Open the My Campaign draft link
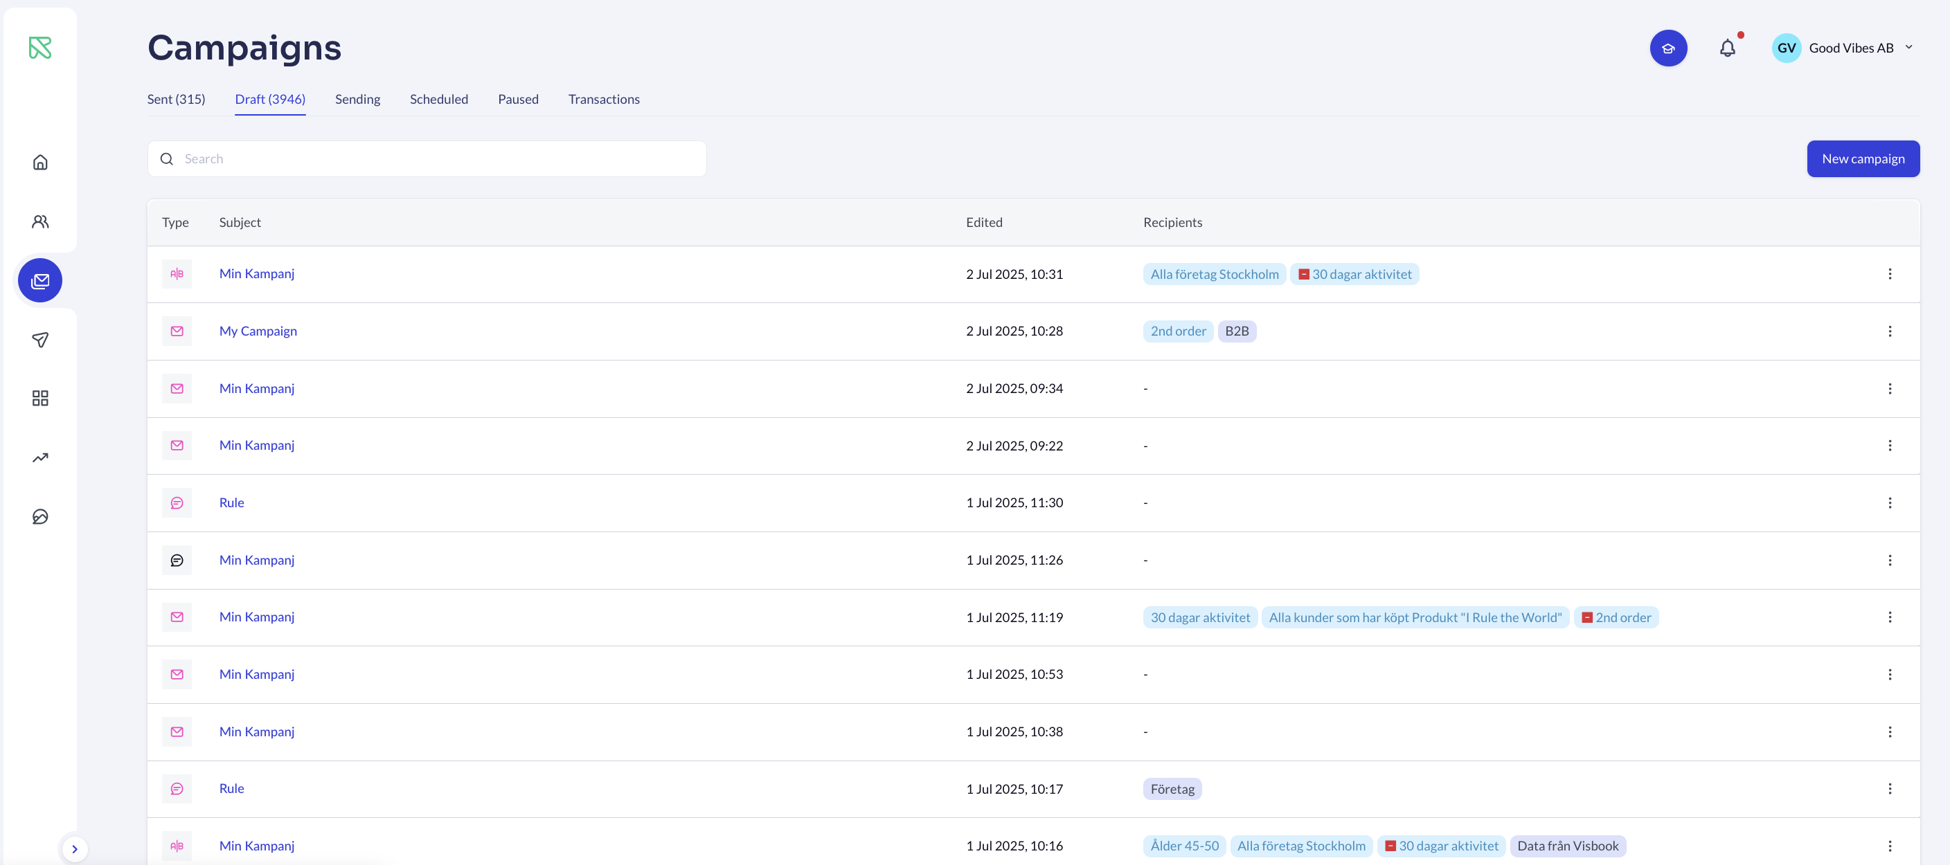The image size is (1950, 865). [258, 331]
